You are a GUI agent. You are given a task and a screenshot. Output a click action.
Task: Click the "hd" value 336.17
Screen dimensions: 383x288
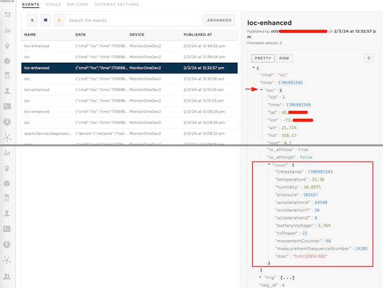coord(289,135)
